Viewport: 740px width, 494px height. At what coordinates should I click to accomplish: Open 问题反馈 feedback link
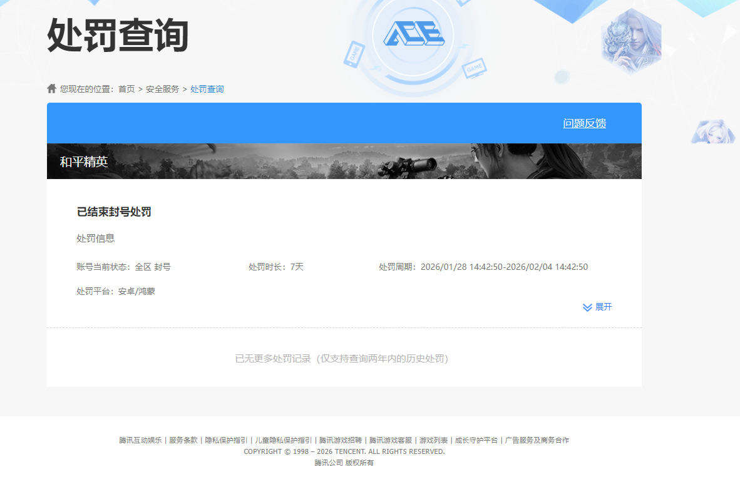tap(584, 123)
